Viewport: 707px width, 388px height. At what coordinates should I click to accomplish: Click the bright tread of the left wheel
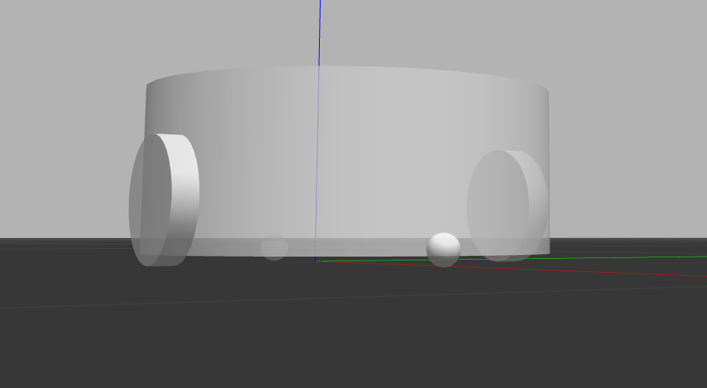[x=183, y=185]
